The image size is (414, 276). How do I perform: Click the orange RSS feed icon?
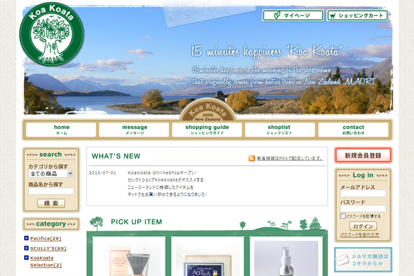point(252,158)
